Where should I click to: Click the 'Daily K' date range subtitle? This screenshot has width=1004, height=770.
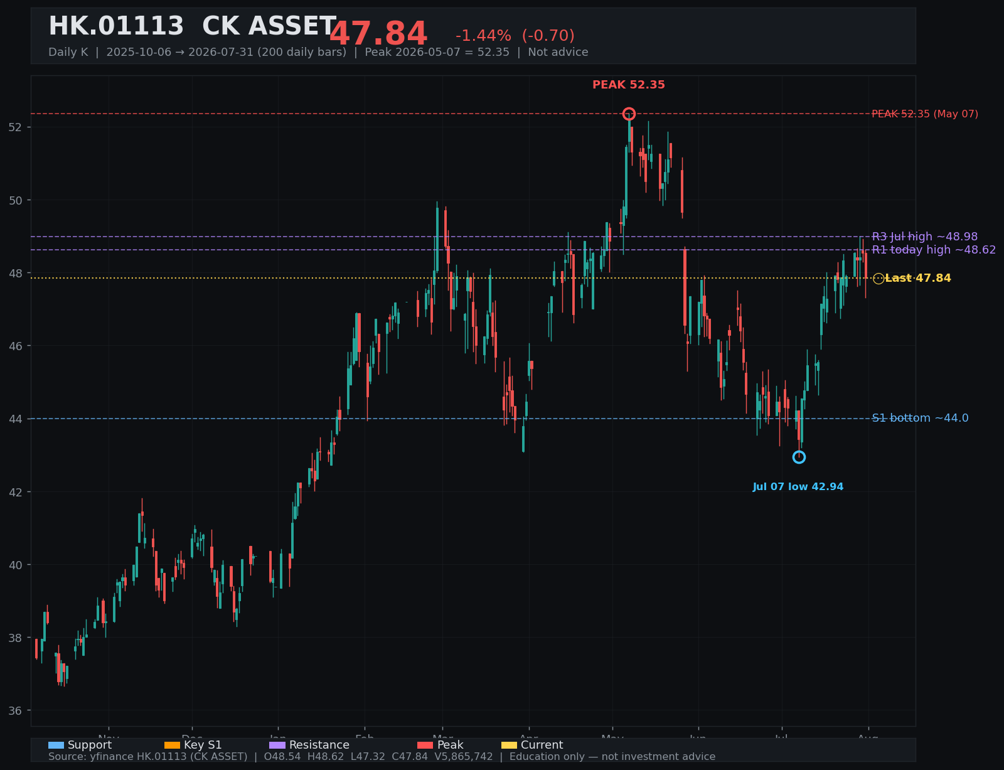click(318, 52)
